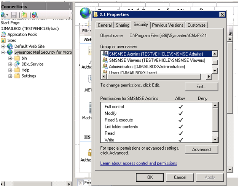239x187 pixels.
Task: Select DJMAILBOX (TESTVEHICLE\rbac) server node
Action: [30, 29]
